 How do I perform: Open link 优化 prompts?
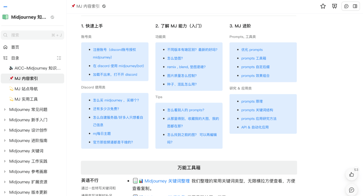point(252,50)
